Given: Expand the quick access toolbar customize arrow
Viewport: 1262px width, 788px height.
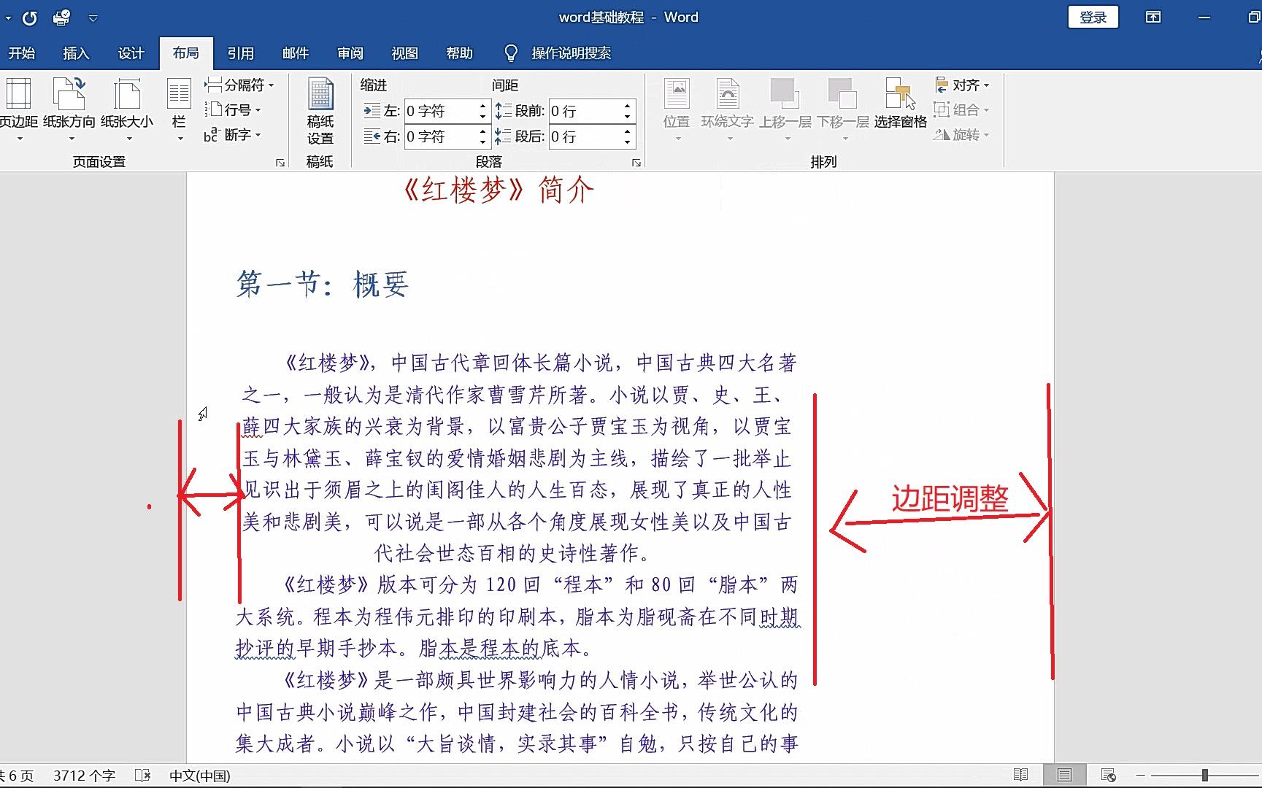Looking at the screenshot, I should point(93,18).
